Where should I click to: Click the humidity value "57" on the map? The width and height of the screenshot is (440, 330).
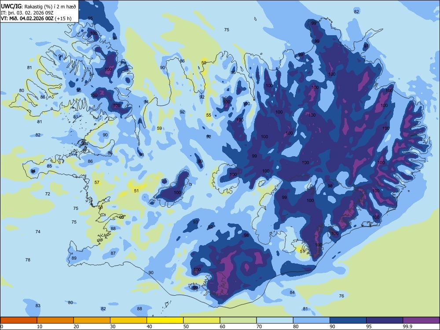pos(97,183)
